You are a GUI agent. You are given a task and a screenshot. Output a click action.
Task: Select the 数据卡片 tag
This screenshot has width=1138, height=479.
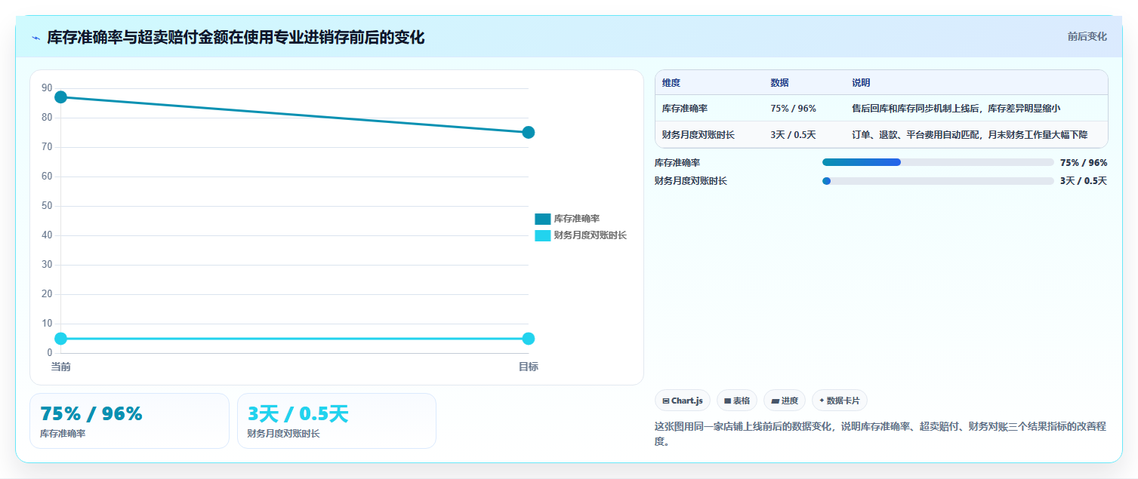pyautogui.click(x=840, y=401)
